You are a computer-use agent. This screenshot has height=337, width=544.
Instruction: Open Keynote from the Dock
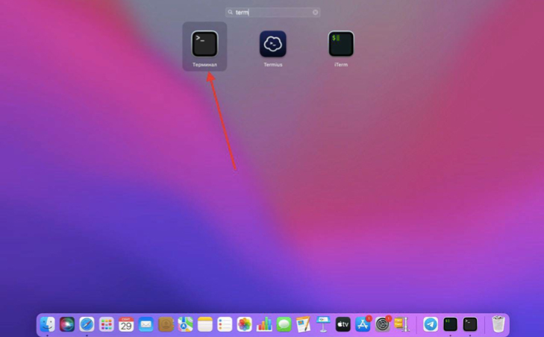pos(323,324)
